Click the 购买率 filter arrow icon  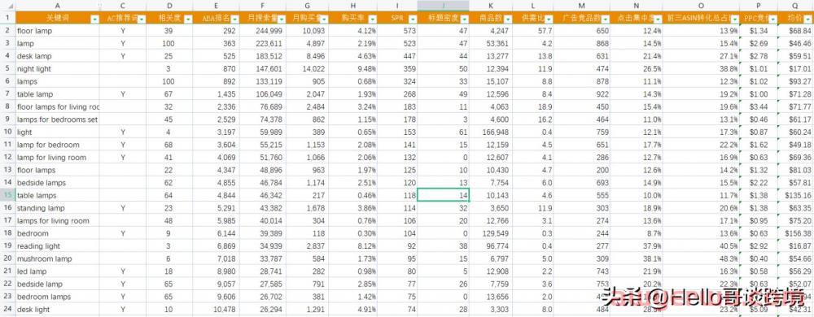pos(372,19)
